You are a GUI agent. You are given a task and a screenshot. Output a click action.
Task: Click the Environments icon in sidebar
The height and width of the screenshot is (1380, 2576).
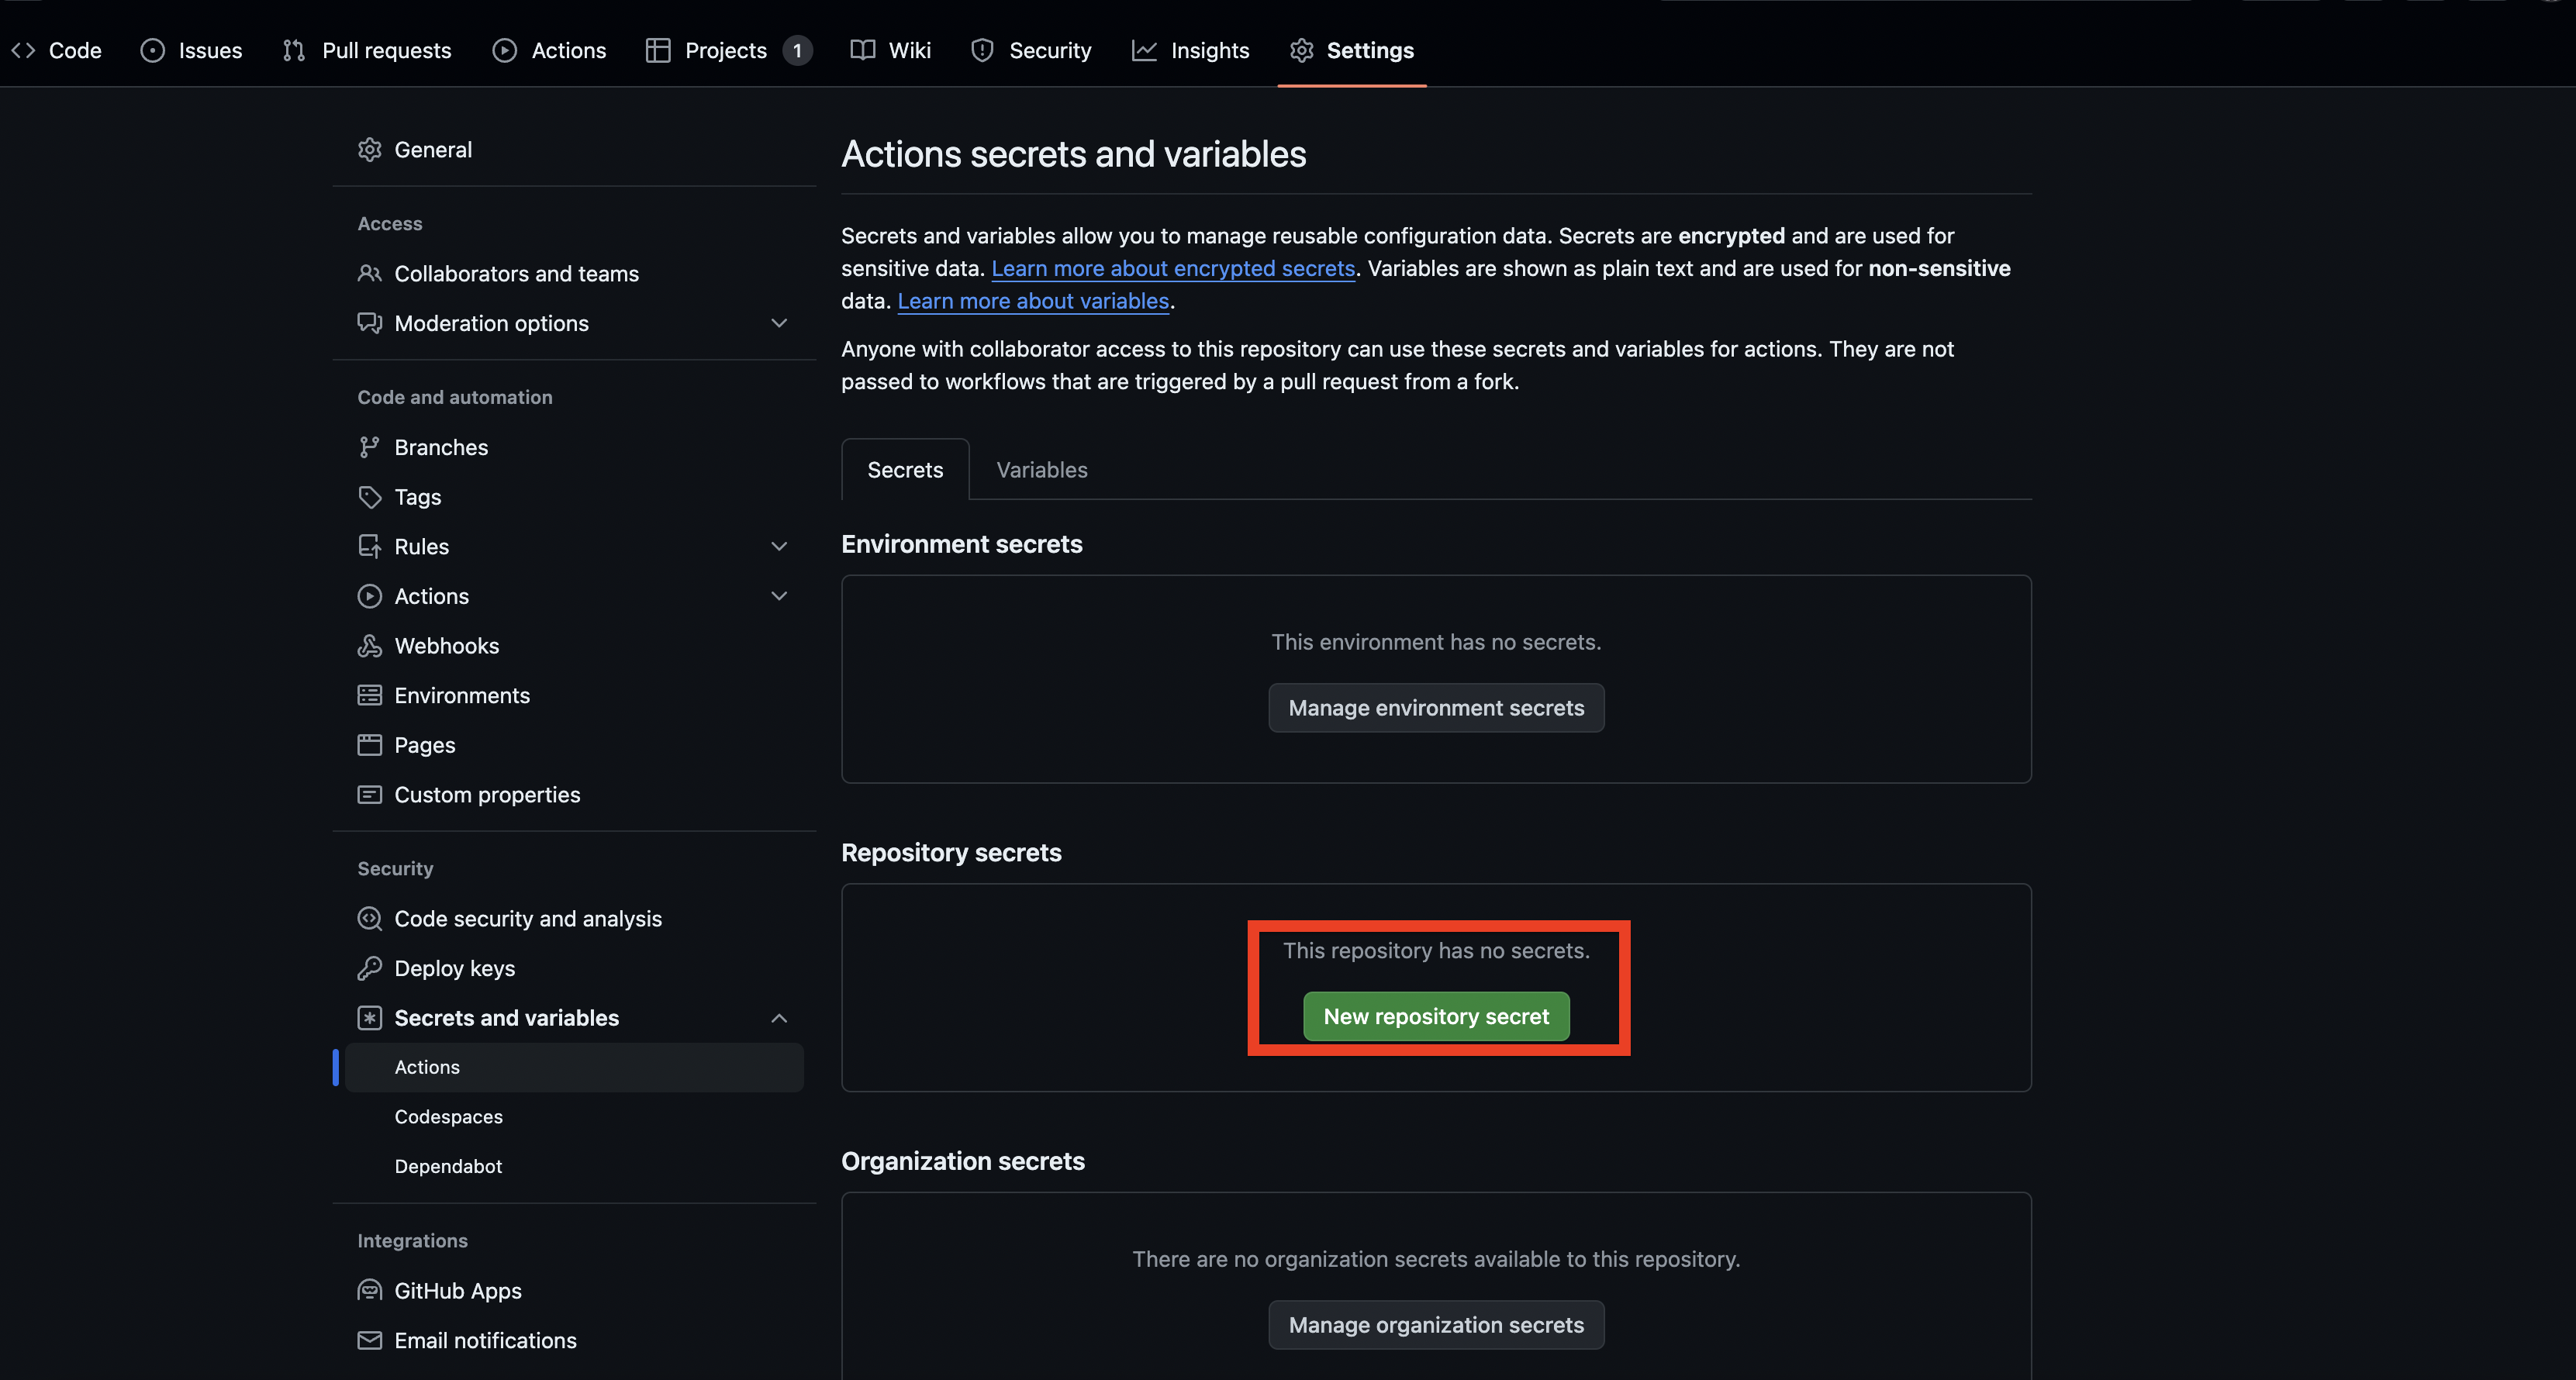pos(369,695)
